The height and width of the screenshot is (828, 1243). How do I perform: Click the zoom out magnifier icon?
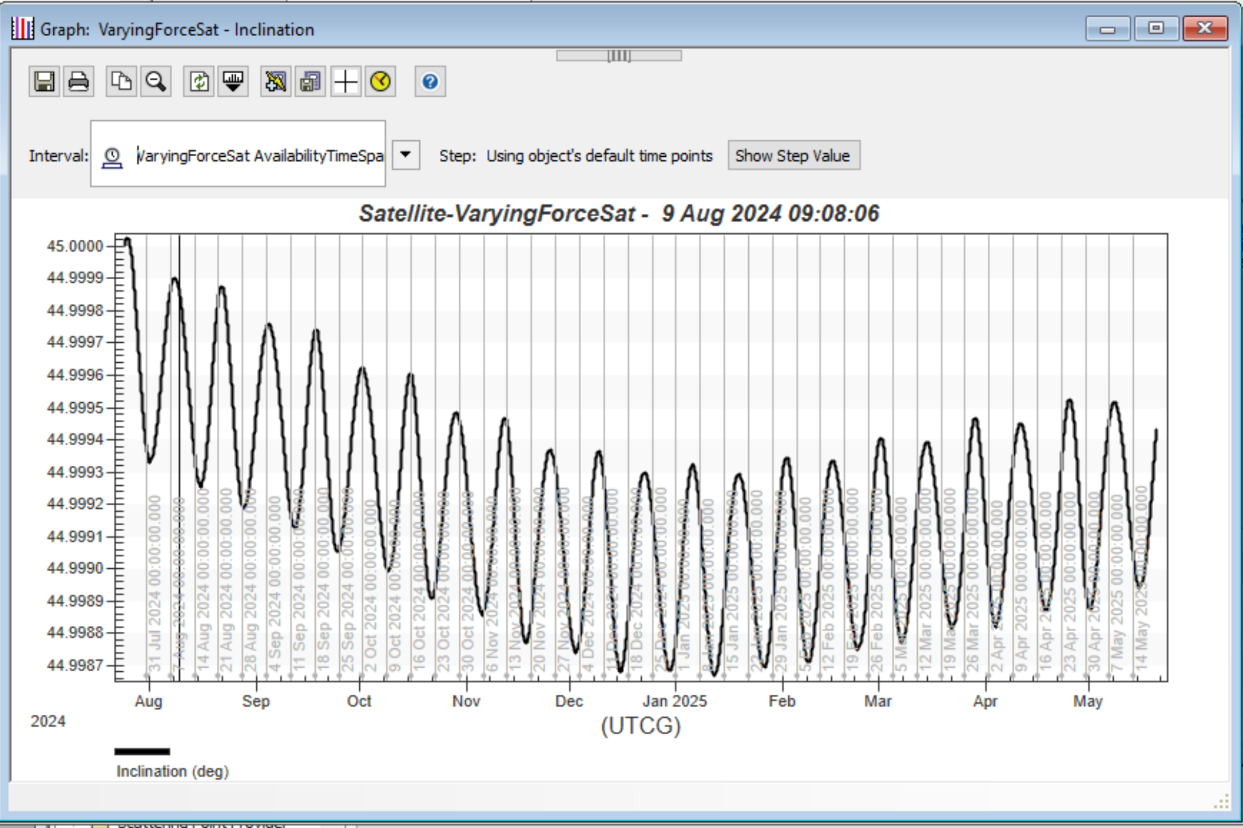(156, 82)
